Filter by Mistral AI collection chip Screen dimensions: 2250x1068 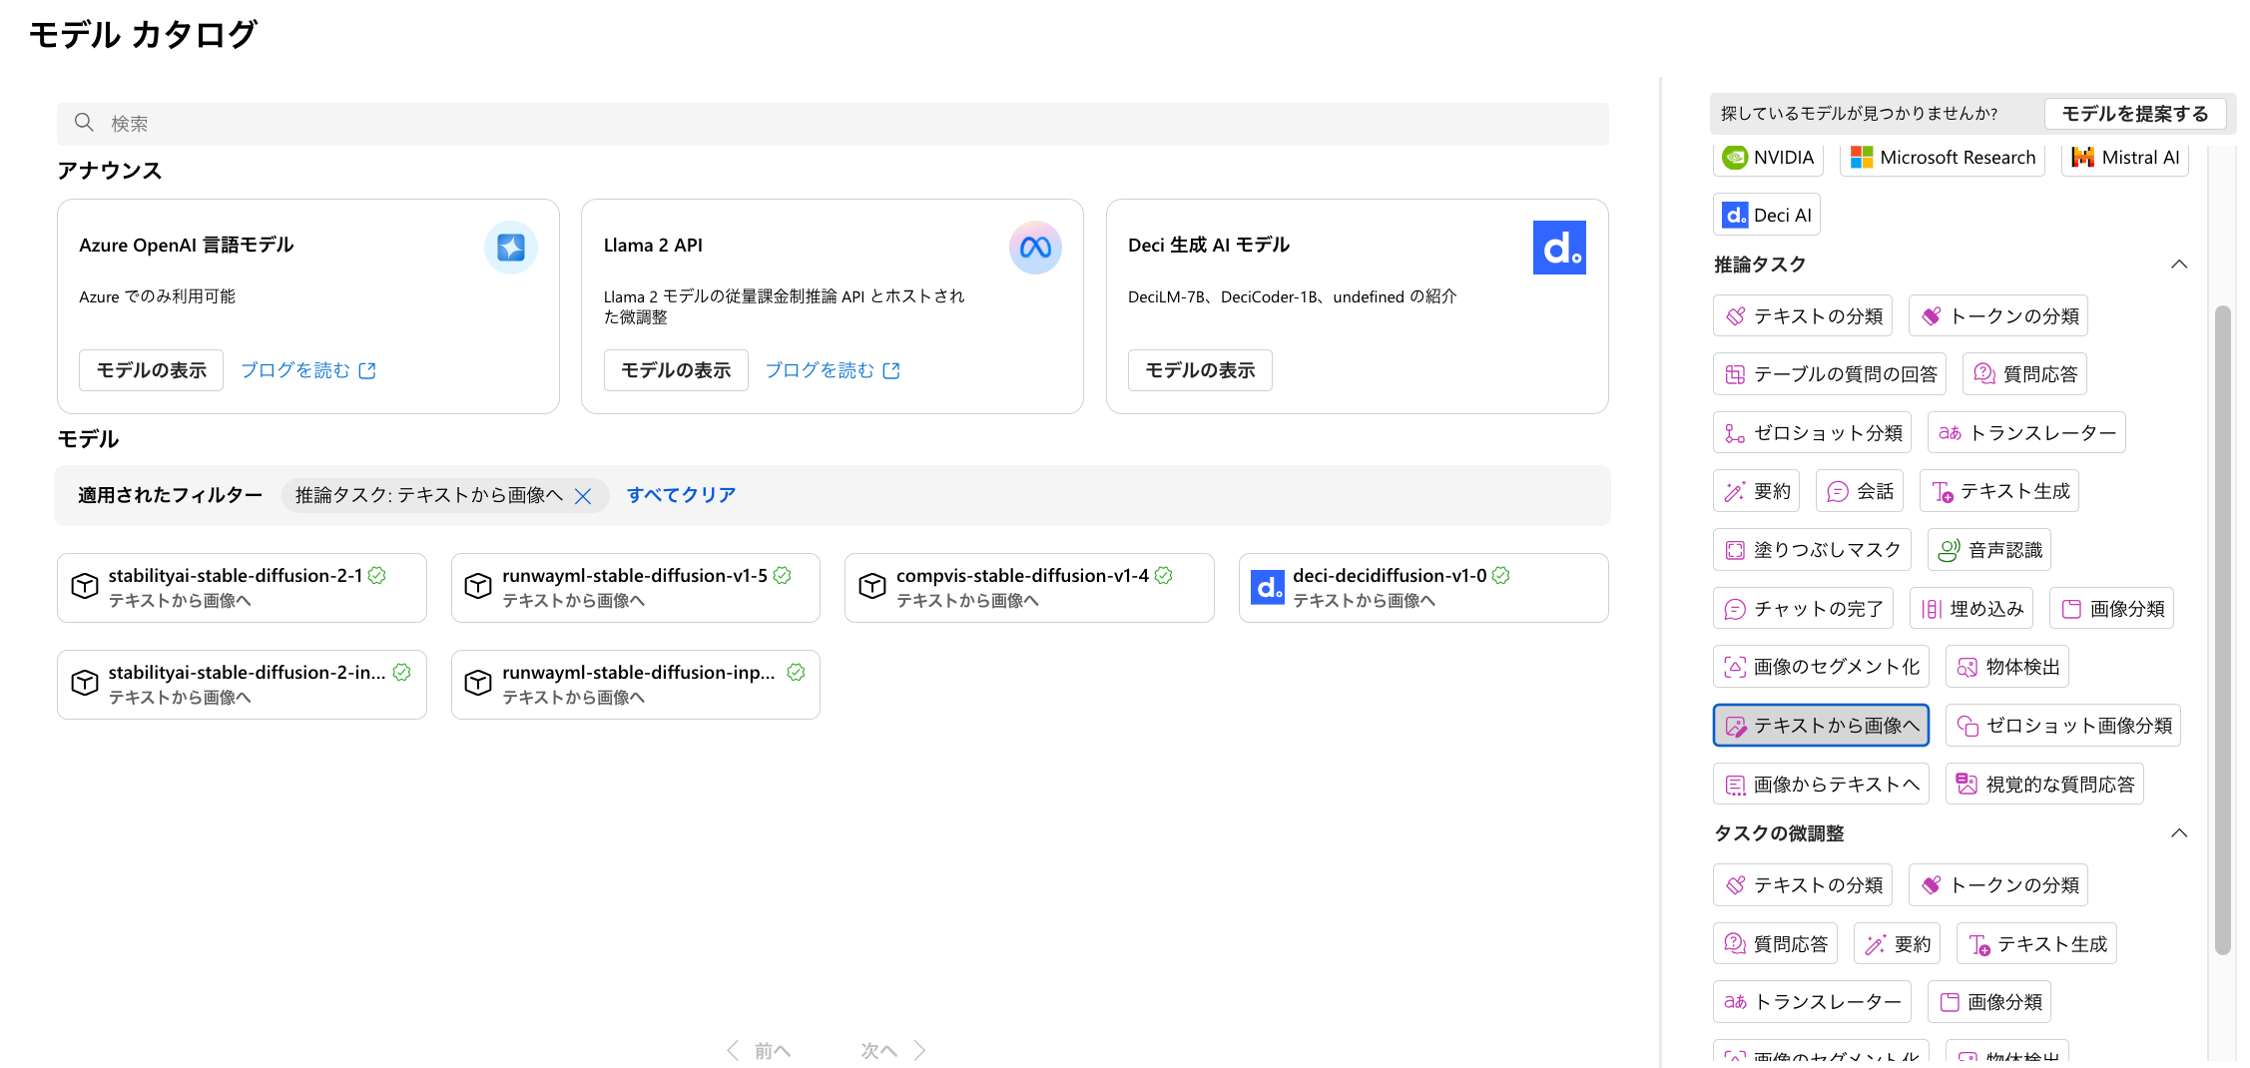pos(2125,158)
